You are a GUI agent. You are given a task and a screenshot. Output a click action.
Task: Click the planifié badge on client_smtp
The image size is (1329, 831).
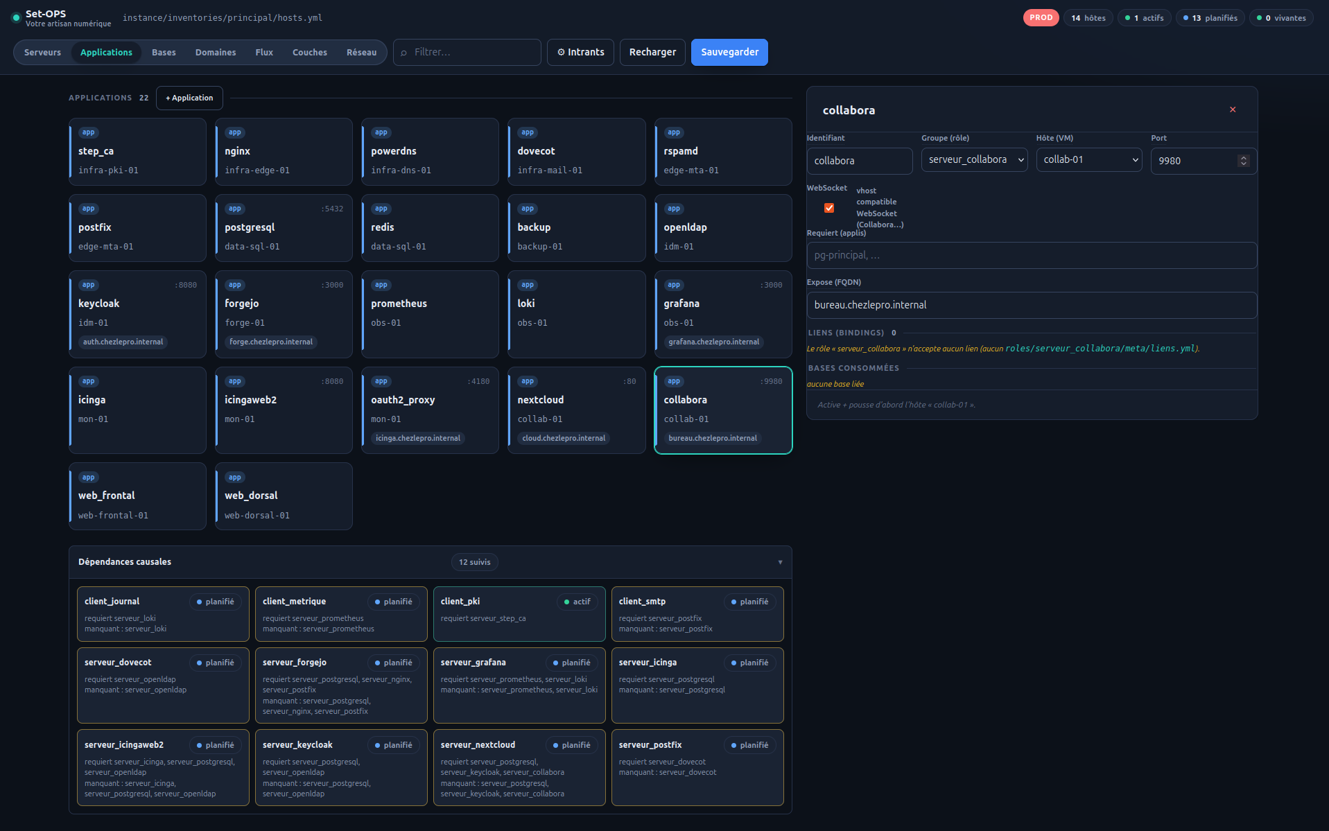pos(749,602)
